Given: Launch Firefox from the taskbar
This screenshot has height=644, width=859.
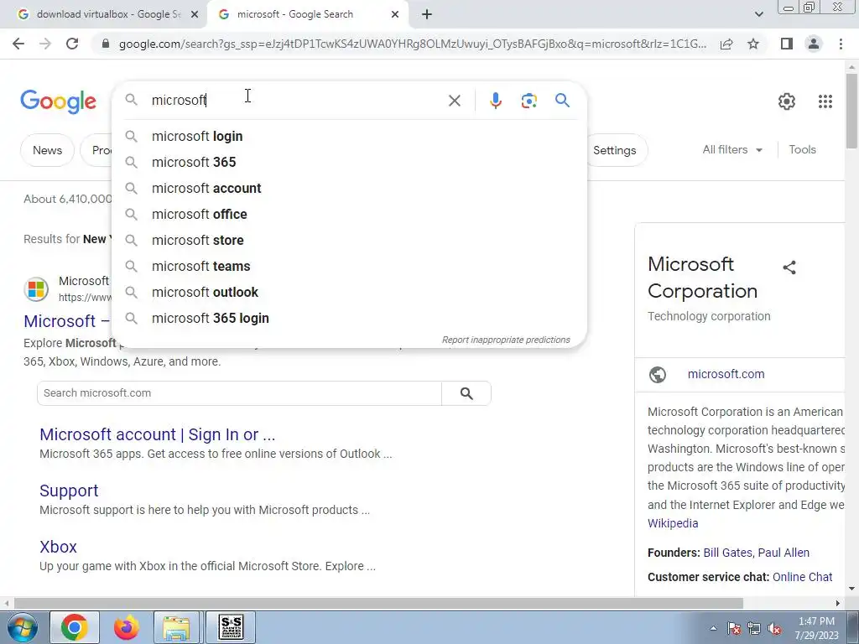Looking at the screenshot, I should click(126, 627).
